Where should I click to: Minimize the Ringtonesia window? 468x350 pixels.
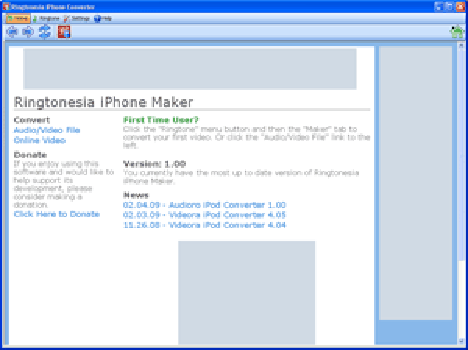coord(438,6)
